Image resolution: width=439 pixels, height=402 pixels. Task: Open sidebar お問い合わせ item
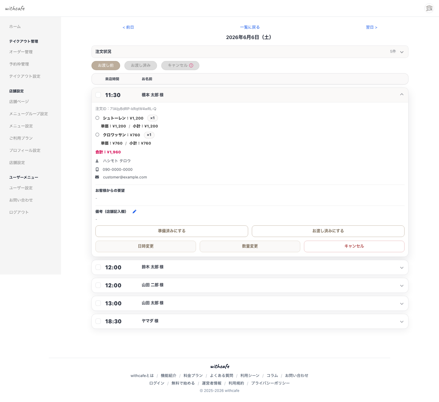coord(21,200)
